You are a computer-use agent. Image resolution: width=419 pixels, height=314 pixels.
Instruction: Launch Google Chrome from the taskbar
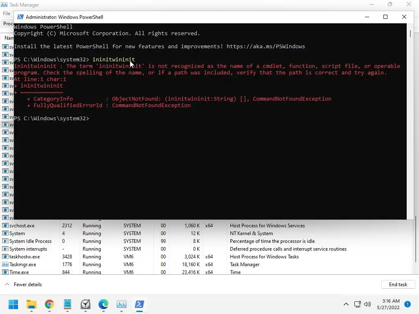tap(50, 304)
